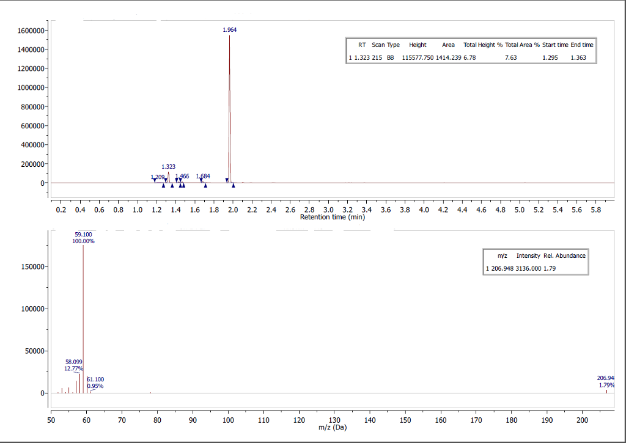Click the Height column header
626x443 pixels.
click(x=418, y=45)
